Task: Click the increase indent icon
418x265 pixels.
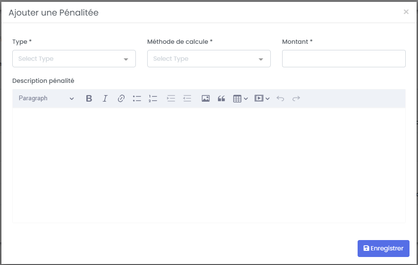Action: pyautogui.click(x=171, y=98)
